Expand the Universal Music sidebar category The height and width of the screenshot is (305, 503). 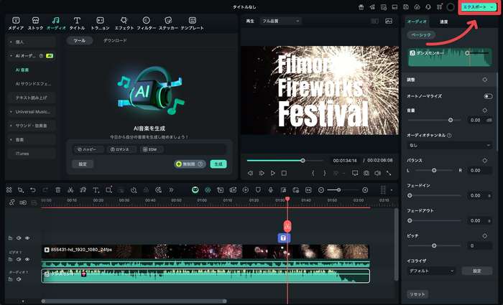pyautogui.click(x=32, y=112)
